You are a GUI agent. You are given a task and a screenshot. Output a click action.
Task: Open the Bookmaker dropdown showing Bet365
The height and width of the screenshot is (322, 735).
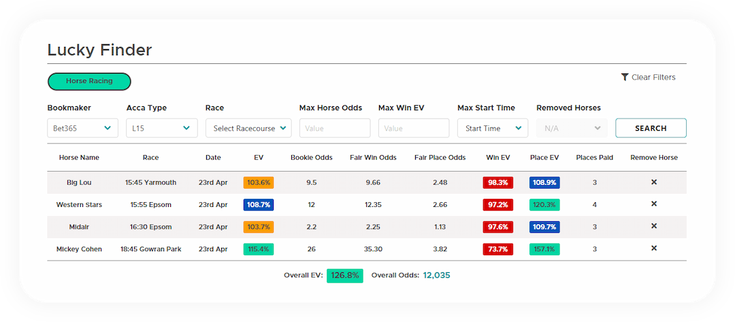82,128
